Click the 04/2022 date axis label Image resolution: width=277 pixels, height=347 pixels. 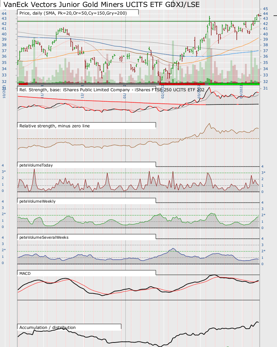coord(241,91)
